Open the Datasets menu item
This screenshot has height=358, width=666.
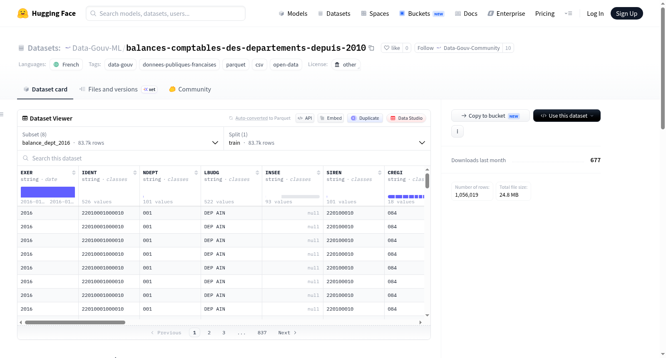(334, 13)
